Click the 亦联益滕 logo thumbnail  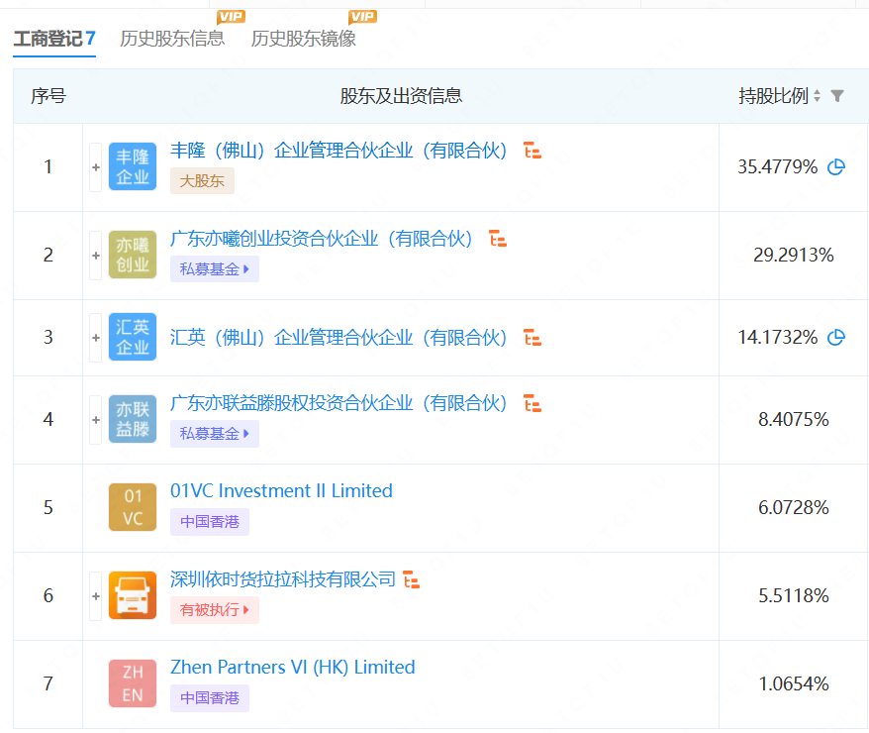point(133,419)
